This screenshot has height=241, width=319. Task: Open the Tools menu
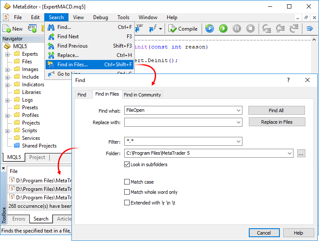123,17
